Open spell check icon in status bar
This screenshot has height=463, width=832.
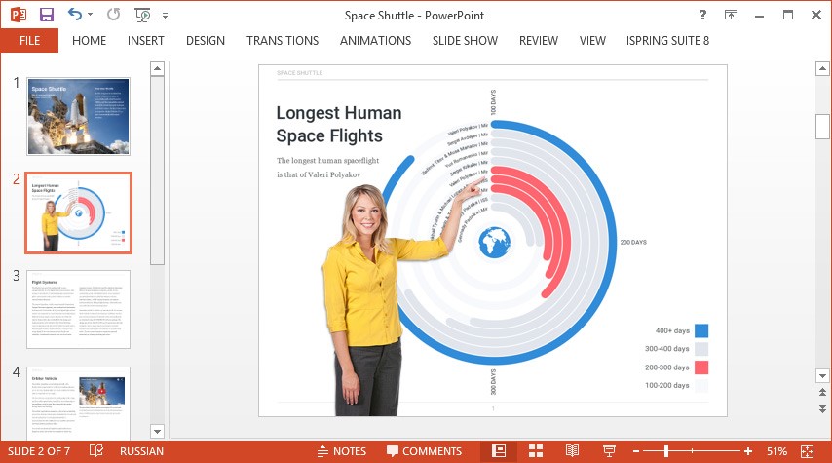pyautogui.click(x=96, y=451)
